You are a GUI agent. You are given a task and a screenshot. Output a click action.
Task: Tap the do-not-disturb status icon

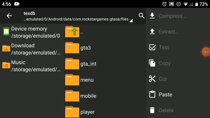click(178, 4)
